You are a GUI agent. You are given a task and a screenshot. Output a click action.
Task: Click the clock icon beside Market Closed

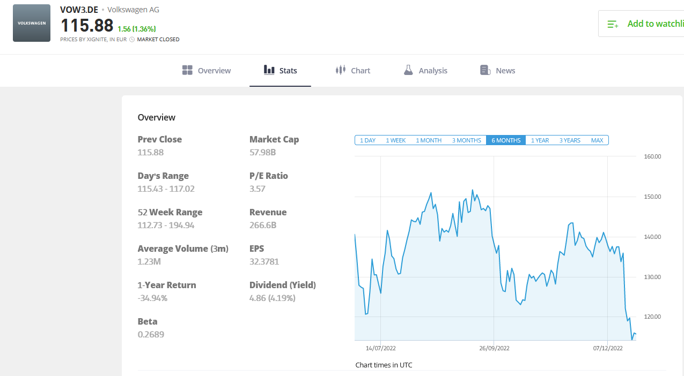[x=132, y=40]
